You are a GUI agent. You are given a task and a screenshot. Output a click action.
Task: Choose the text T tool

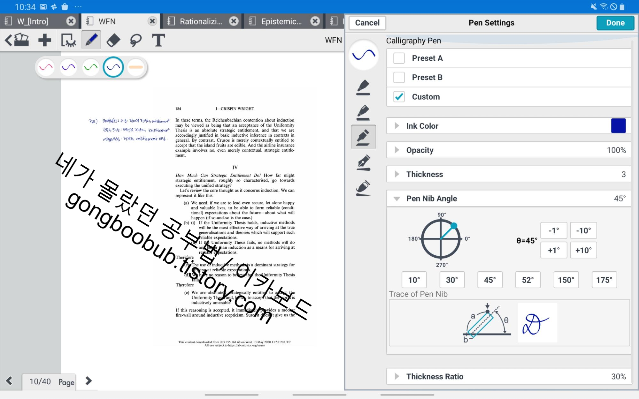158,41
